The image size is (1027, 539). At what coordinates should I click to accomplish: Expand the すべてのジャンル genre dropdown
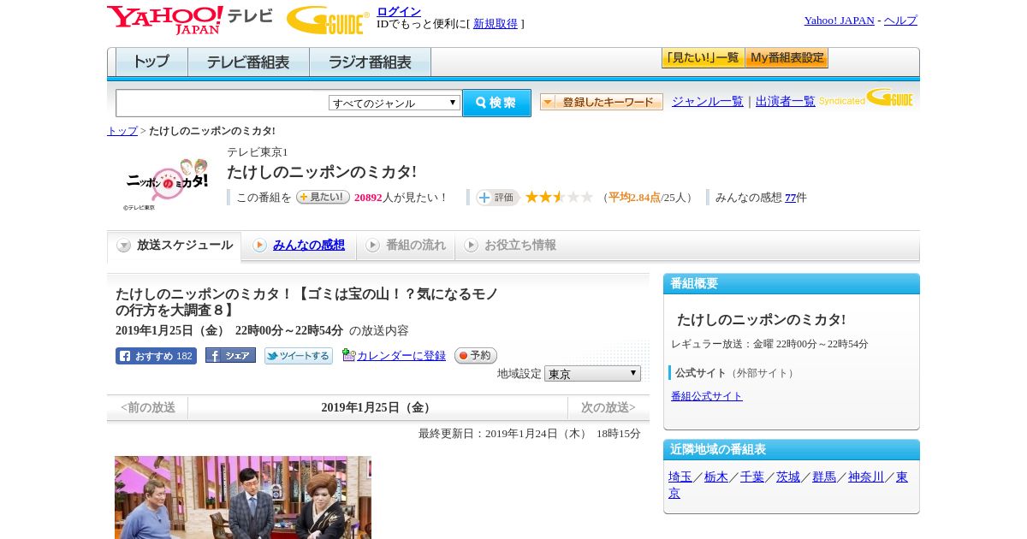click(x=395, y=103)
